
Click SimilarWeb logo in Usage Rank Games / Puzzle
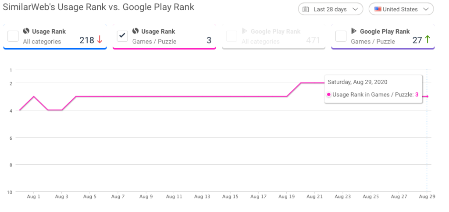(x=135, y=31)
